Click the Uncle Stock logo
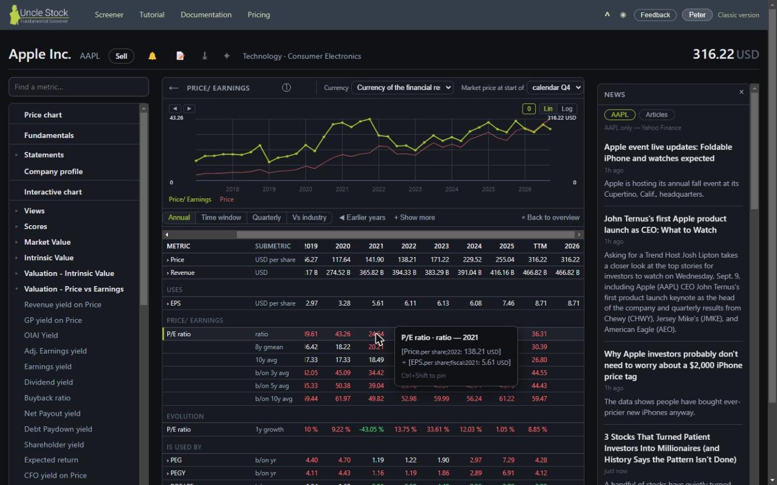 pos(39,15)
